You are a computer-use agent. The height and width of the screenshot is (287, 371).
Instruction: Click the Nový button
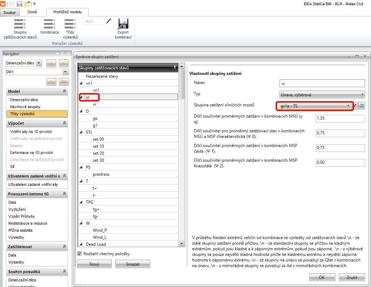coord(94,264)
